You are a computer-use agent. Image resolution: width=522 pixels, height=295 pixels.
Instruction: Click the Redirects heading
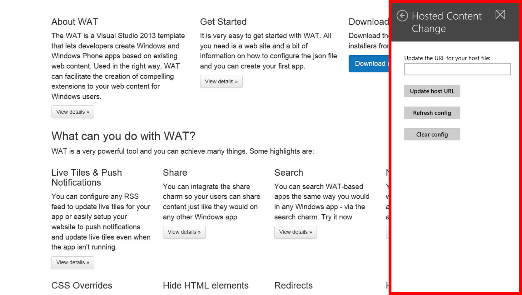click(x=293, y=286)
